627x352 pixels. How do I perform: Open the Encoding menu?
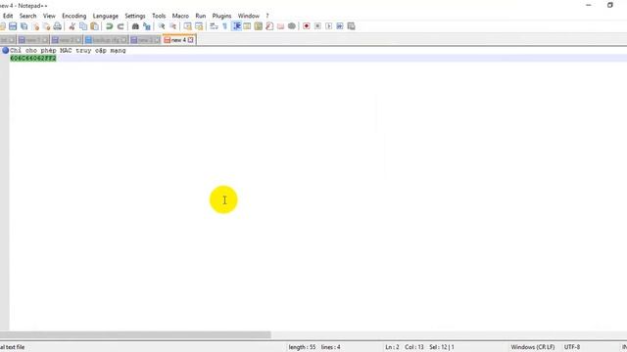74,16
